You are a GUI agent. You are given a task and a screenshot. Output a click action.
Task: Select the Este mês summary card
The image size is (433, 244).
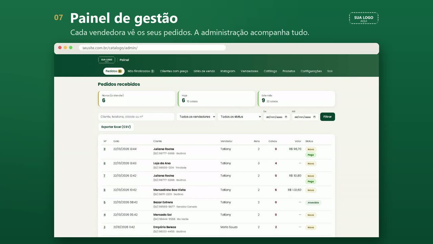pyautogui.click(x=296, y=99)
